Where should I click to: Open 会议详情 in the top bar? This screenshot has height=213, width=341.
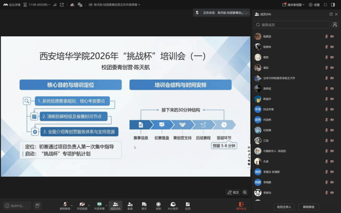tap(12, 5)
